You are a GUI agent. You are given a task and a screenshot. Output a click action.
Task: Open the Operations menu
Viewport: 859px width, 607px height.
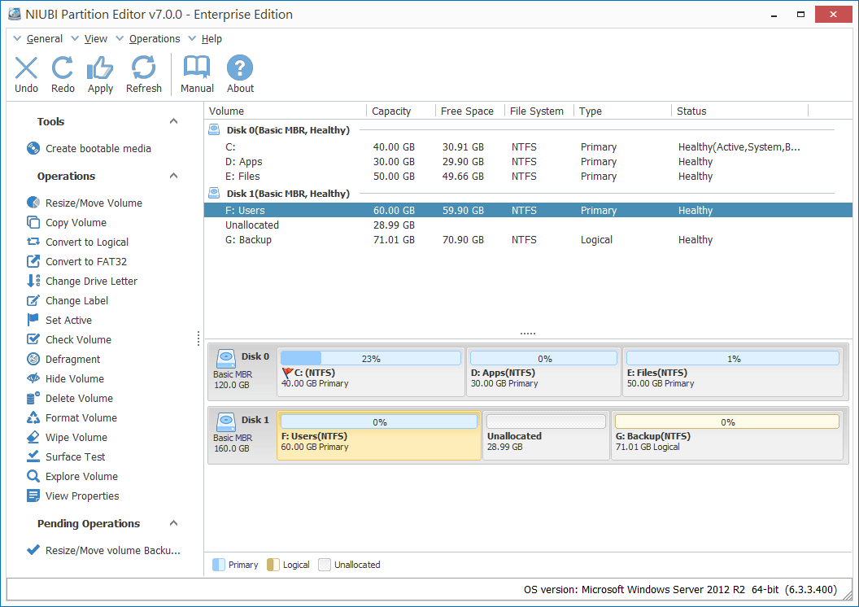pyautogui.click(x=155, y=39)
